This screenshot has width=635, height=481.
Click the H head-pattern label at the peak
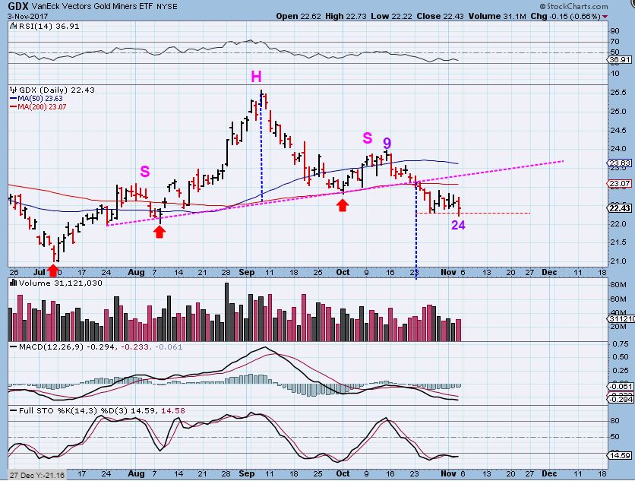tap(256, 77)
